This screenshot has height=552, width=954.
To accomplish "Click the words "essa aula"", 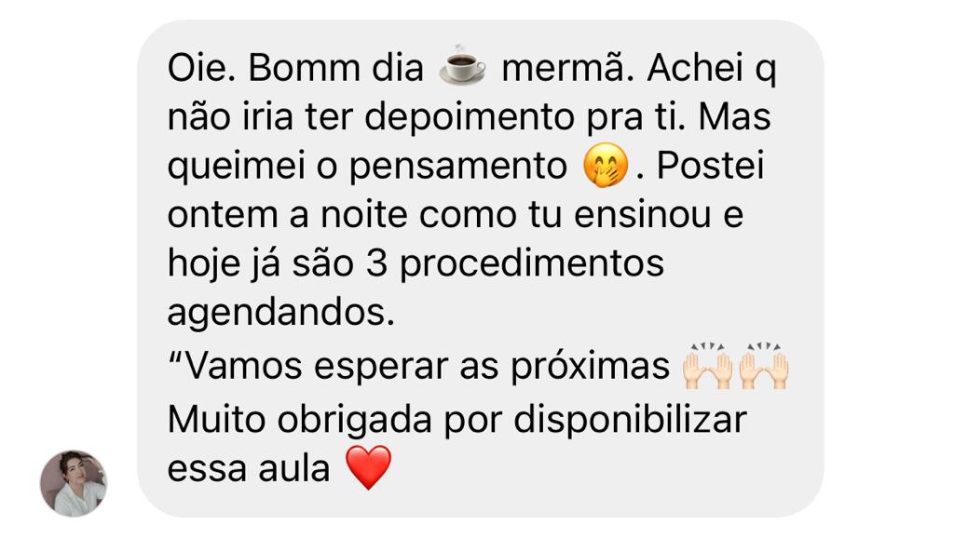I will coord(249,469).
